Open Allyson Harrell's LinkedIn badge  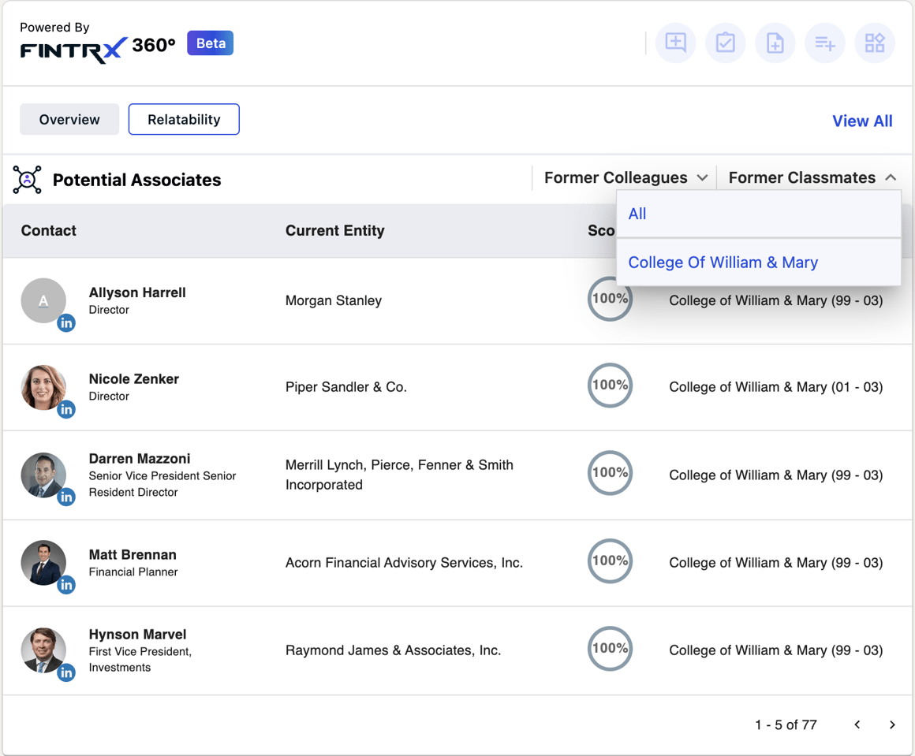(x=66, y=322)
